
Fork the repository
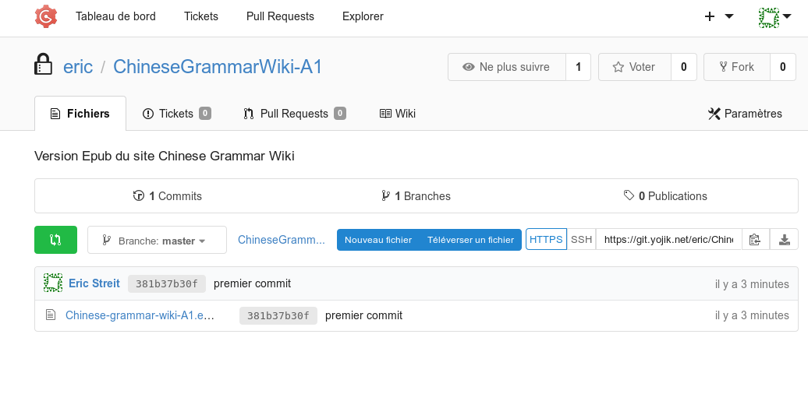[736, 67]
